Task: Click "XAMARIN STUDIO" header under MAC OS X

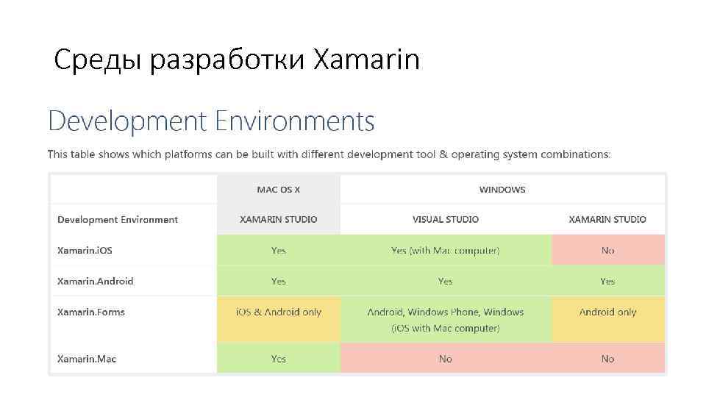Action: click(x=279, y=220)
